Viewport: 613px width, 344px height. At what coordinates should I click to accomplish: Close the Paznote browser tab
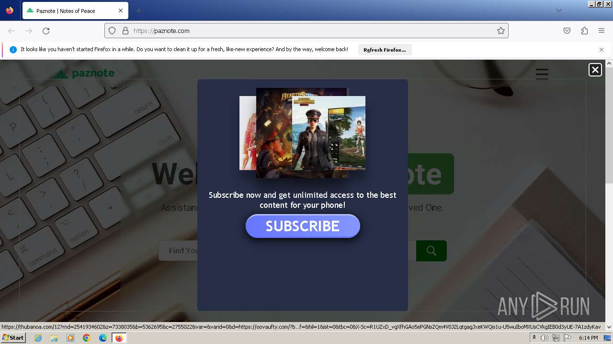[x=121, y=11]
